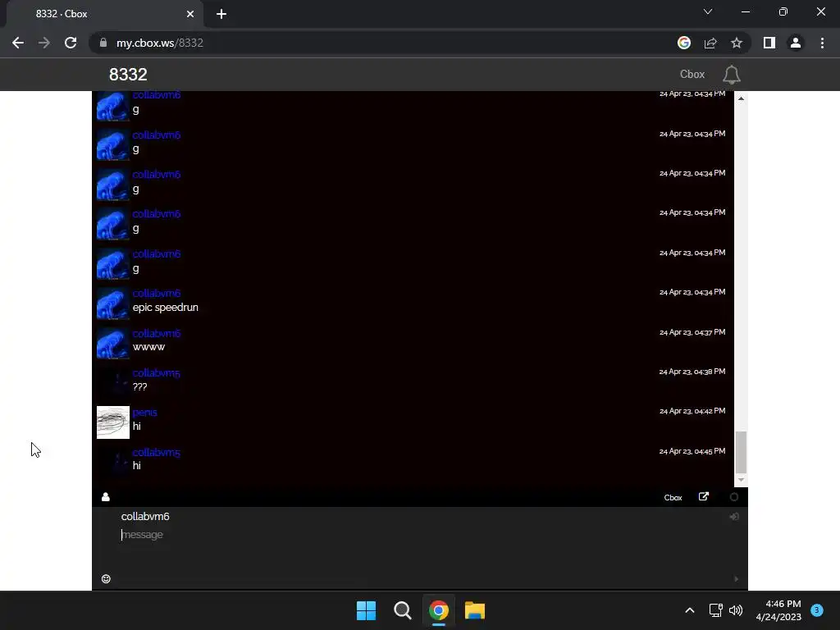This screenshot has height=630, width=840.
Task: Click the '???' message text
Action: 139,387
